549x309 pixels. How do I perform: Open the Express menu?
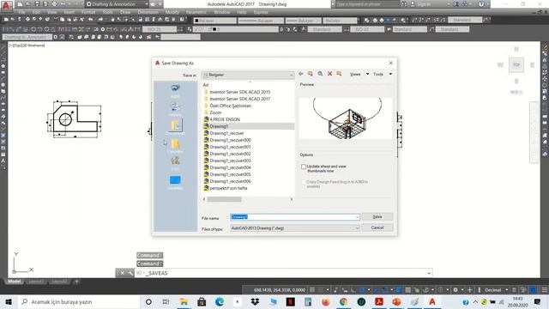(261, 12)
